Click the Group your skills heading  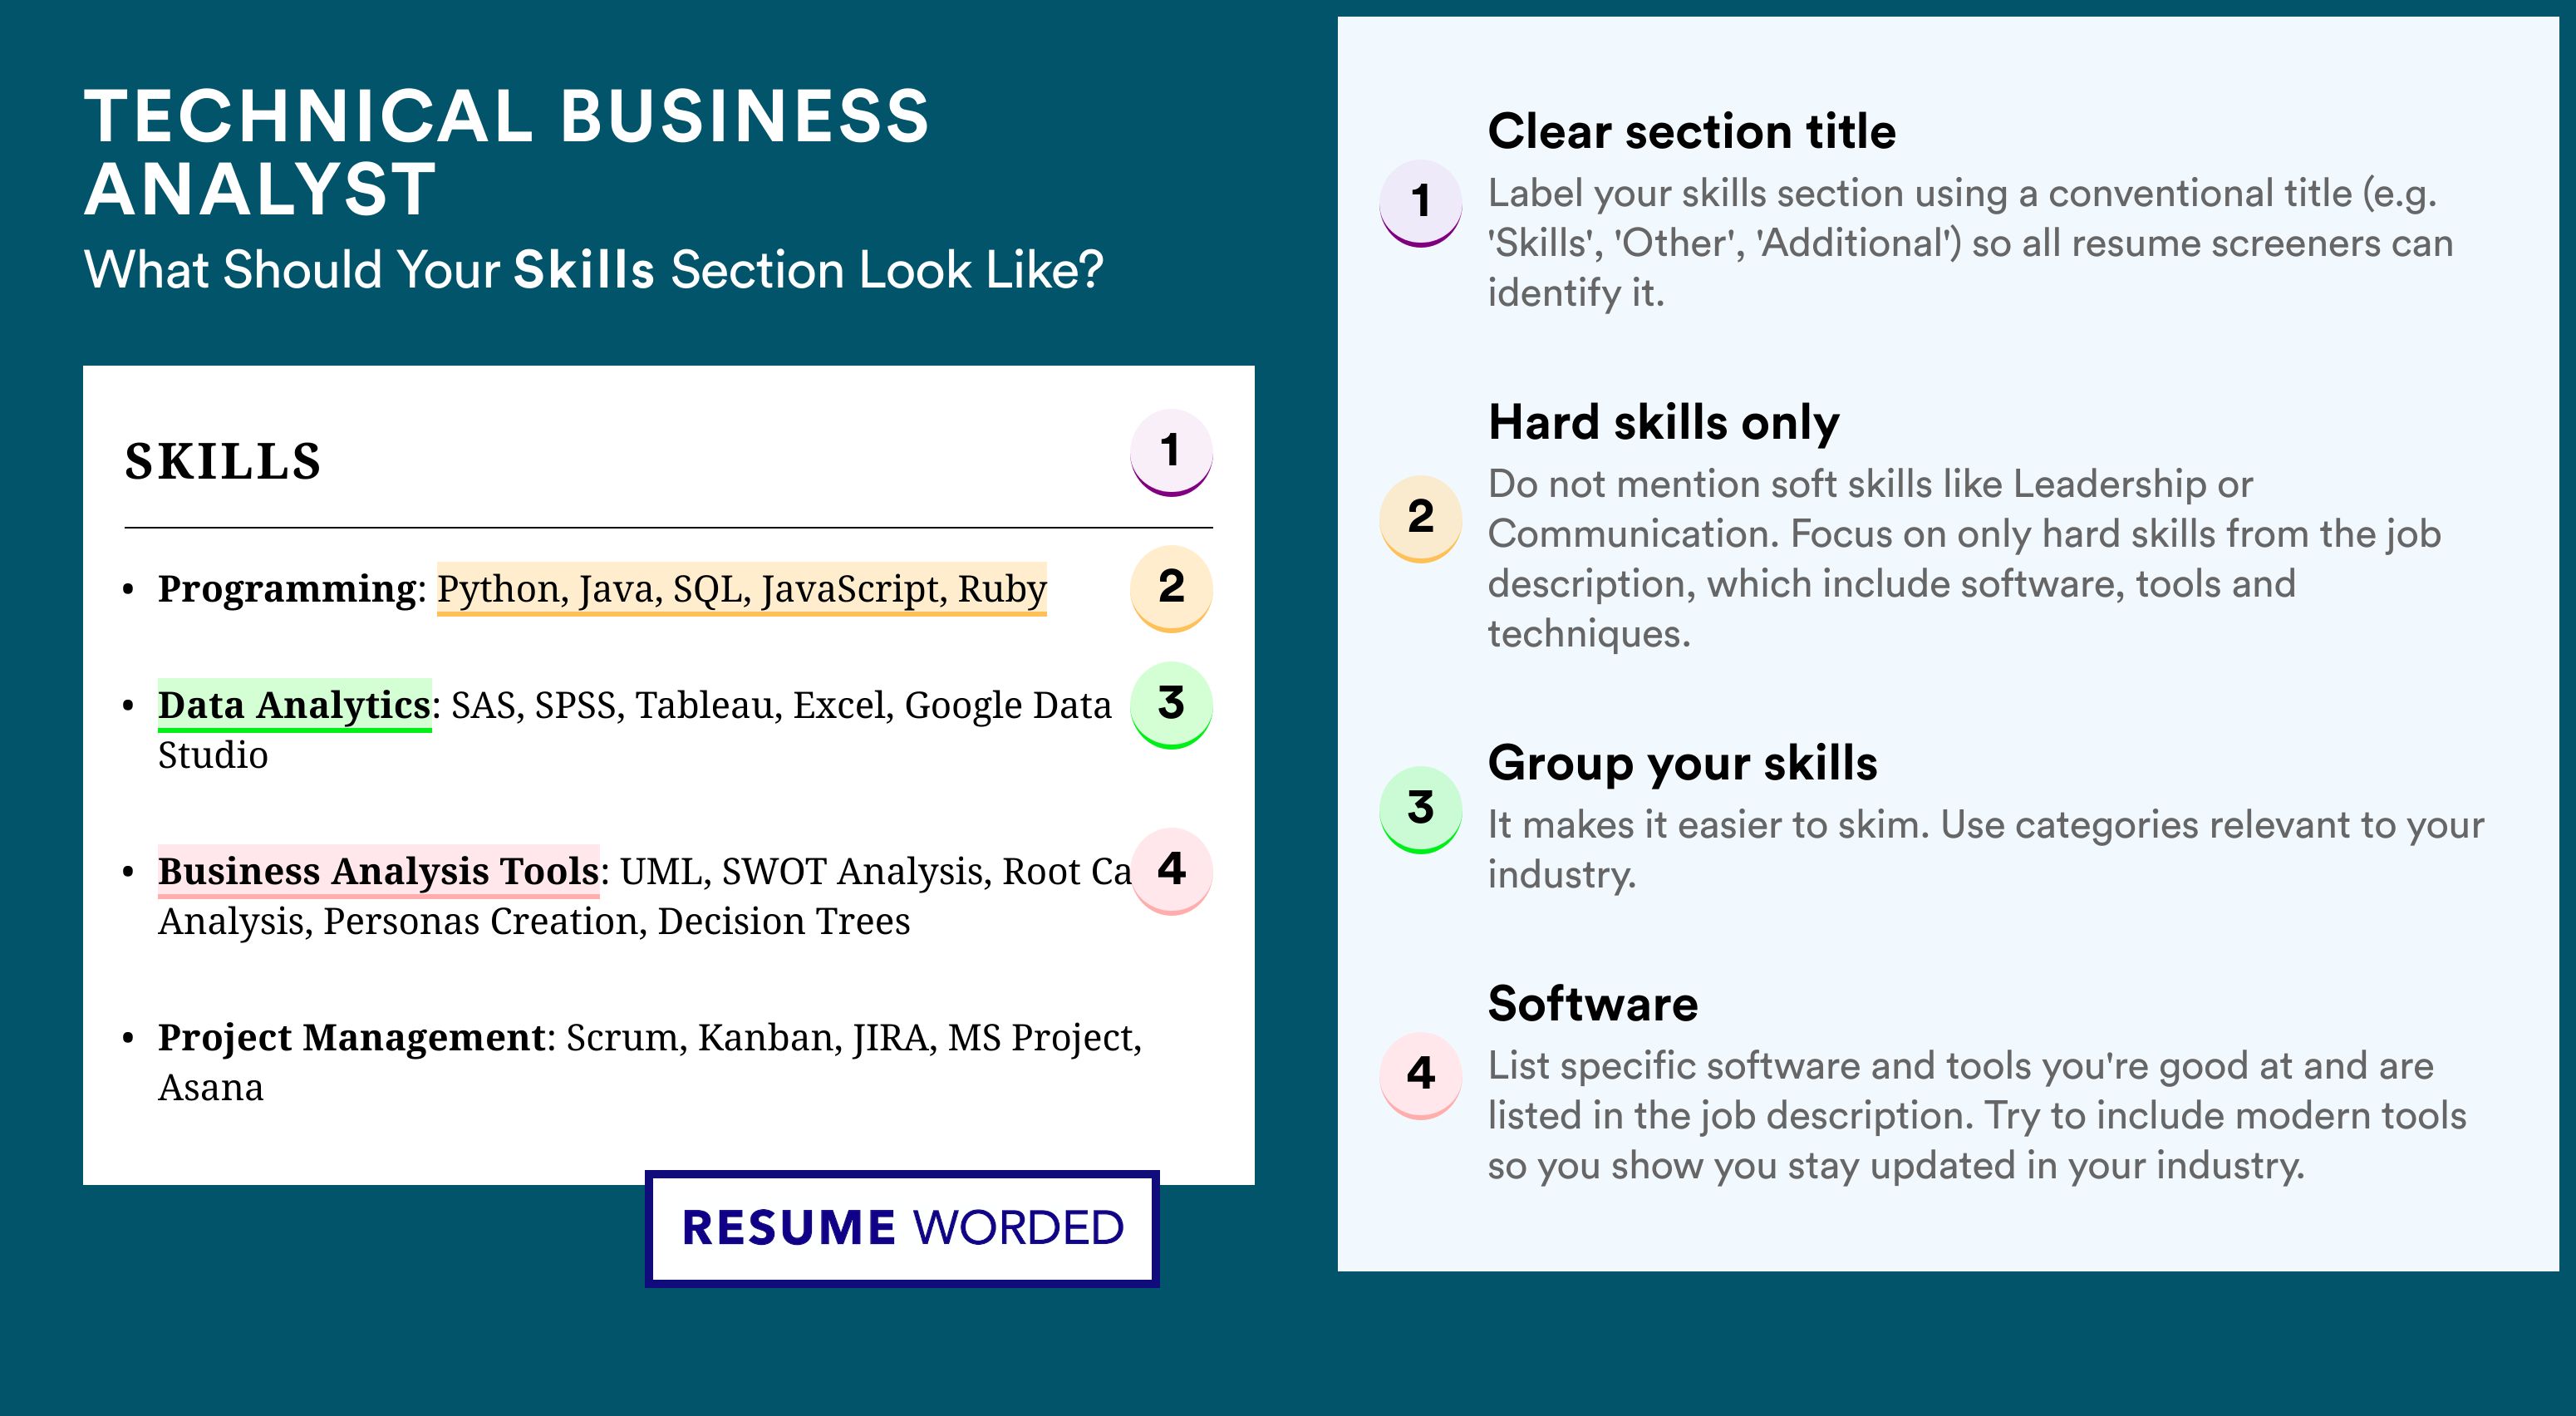(1682, 763)
